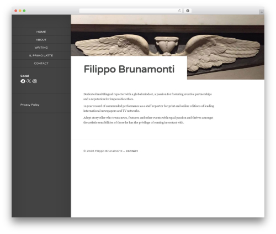Screen dimensions: 276x234
Task: Open the Il Primo Latte menu entry
Action: click(x=41, y=55)
